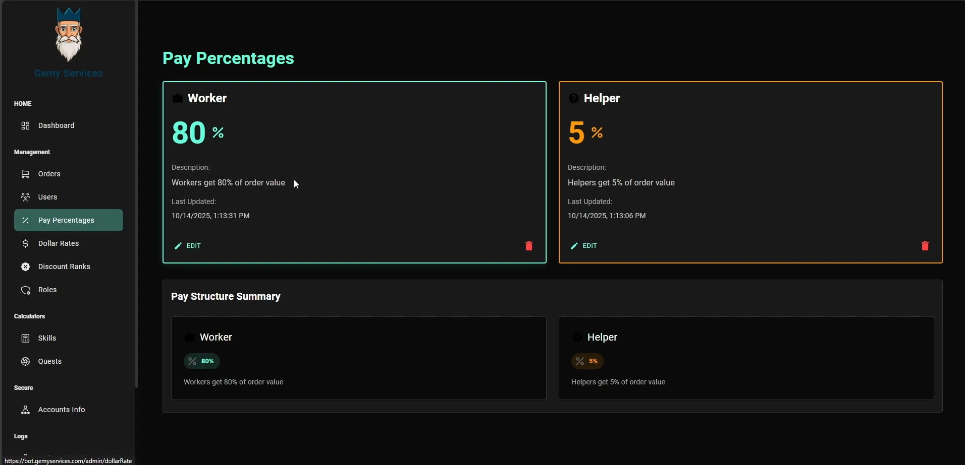Click the Accounts Info person icon
The image size is (965, 465).
click(x=25, y=410)
